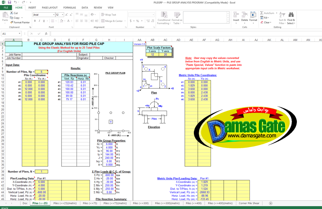Click the formula bar input
322x209 pixels.
point(186,34)
